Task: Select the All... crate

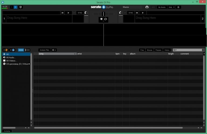Action: click(x=16, y=54)
